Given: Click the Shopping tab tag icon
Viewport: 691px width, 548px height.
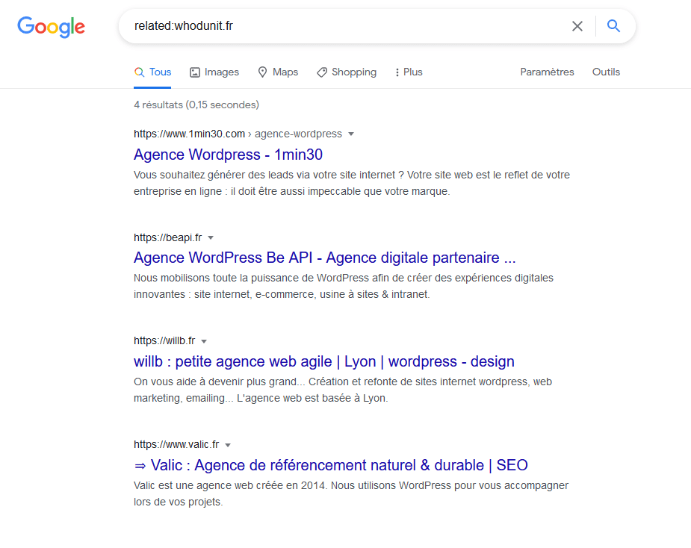Looking at the screenshot, I should pos(322,72).
